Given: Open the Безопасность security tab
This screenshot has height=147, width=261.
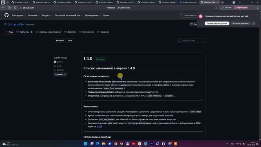Looking at the screenshot, I should [x=87, y=32].
